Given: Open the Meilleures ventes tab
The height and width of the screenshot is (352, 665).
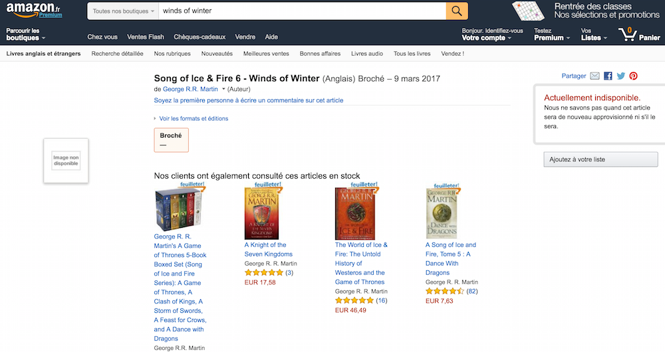Looking at the screenshot, I should [x=266, y=54].
